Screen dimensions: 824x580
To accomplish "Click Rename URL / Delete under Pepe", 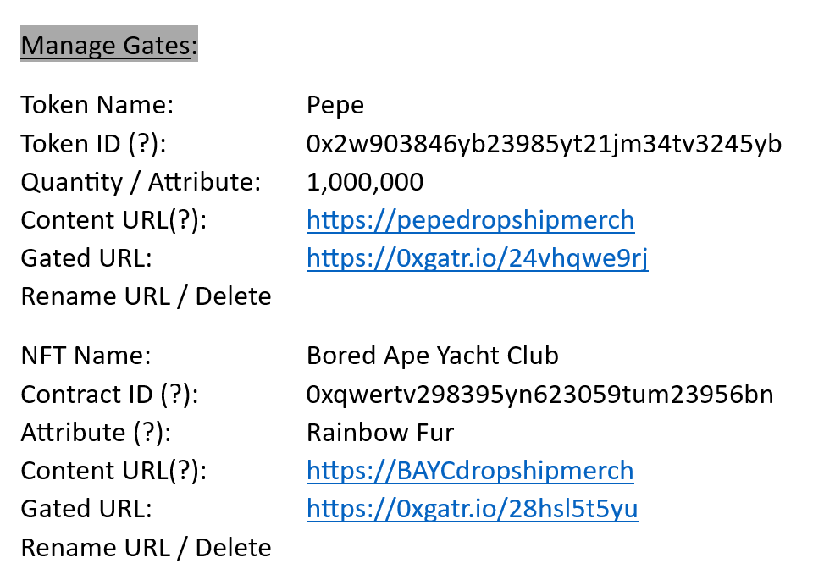I will point(147,296).
